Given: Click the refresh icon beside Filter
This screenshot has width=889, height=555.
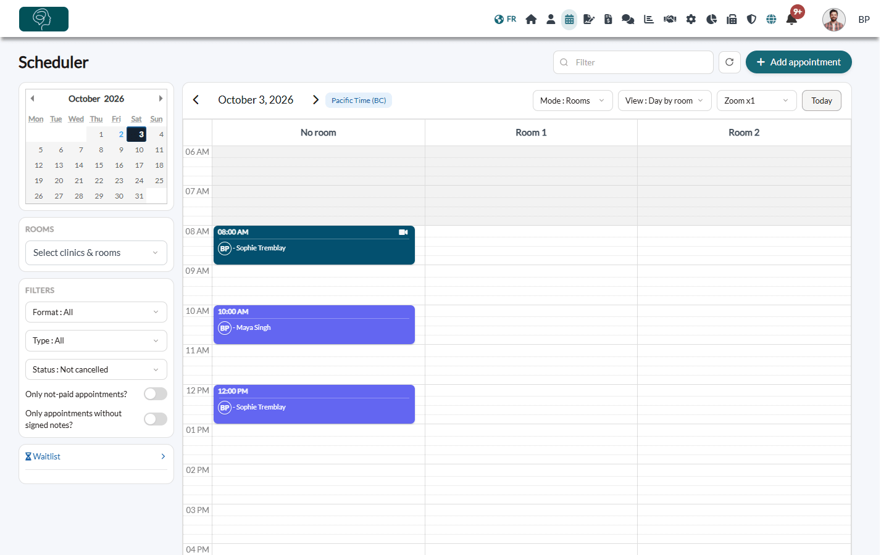Looking at the screenshot, I should pyautogui.click(x=729, y=62).
